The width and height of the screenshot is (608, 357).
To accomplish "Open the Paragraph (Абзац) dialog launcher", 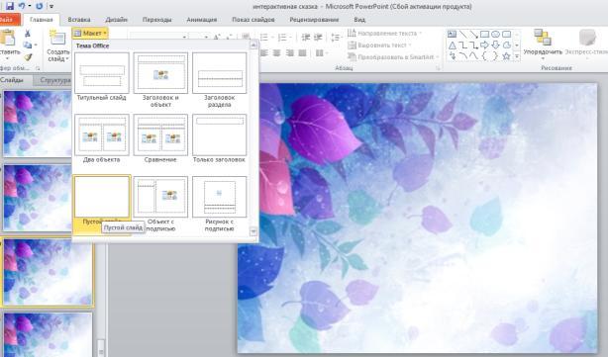I will pos(439,68).
